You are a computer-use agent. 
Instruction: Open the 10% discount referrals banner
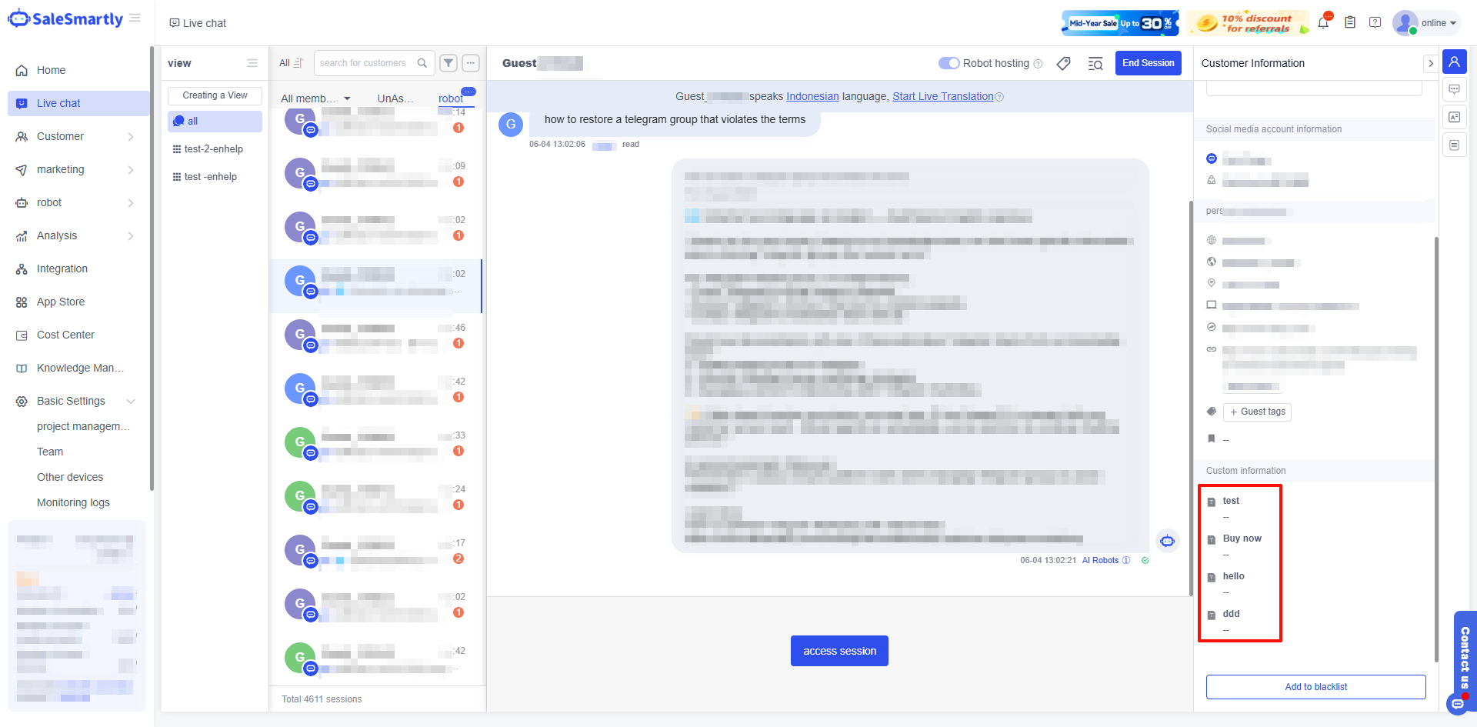coord(1248,23)
